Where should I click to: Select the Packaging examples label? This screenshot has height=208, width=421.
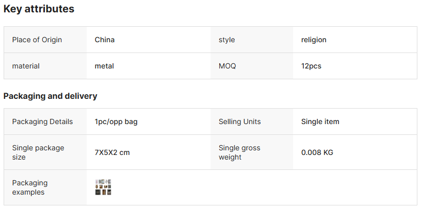point(30,187)
